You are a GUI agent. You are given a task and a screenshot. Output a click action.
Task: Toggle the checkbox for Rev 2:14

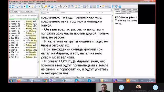point(10,57)
